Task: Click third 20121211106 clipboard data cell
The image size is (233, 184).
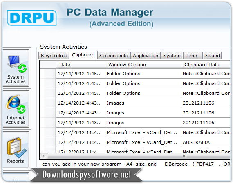Action: (206, 123)
